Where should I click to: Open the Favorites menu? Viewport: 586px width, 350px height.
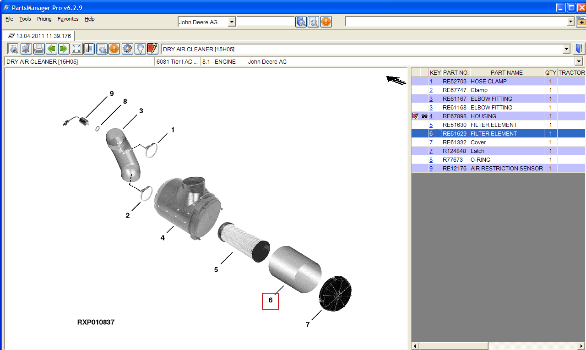[x=68, y=19]
